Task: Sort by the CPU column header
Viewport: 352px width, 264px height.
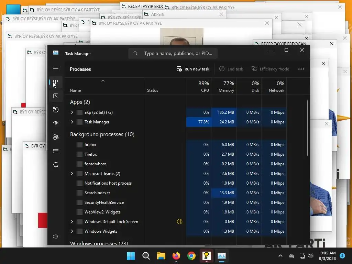Action: click(x=199, y=86)
